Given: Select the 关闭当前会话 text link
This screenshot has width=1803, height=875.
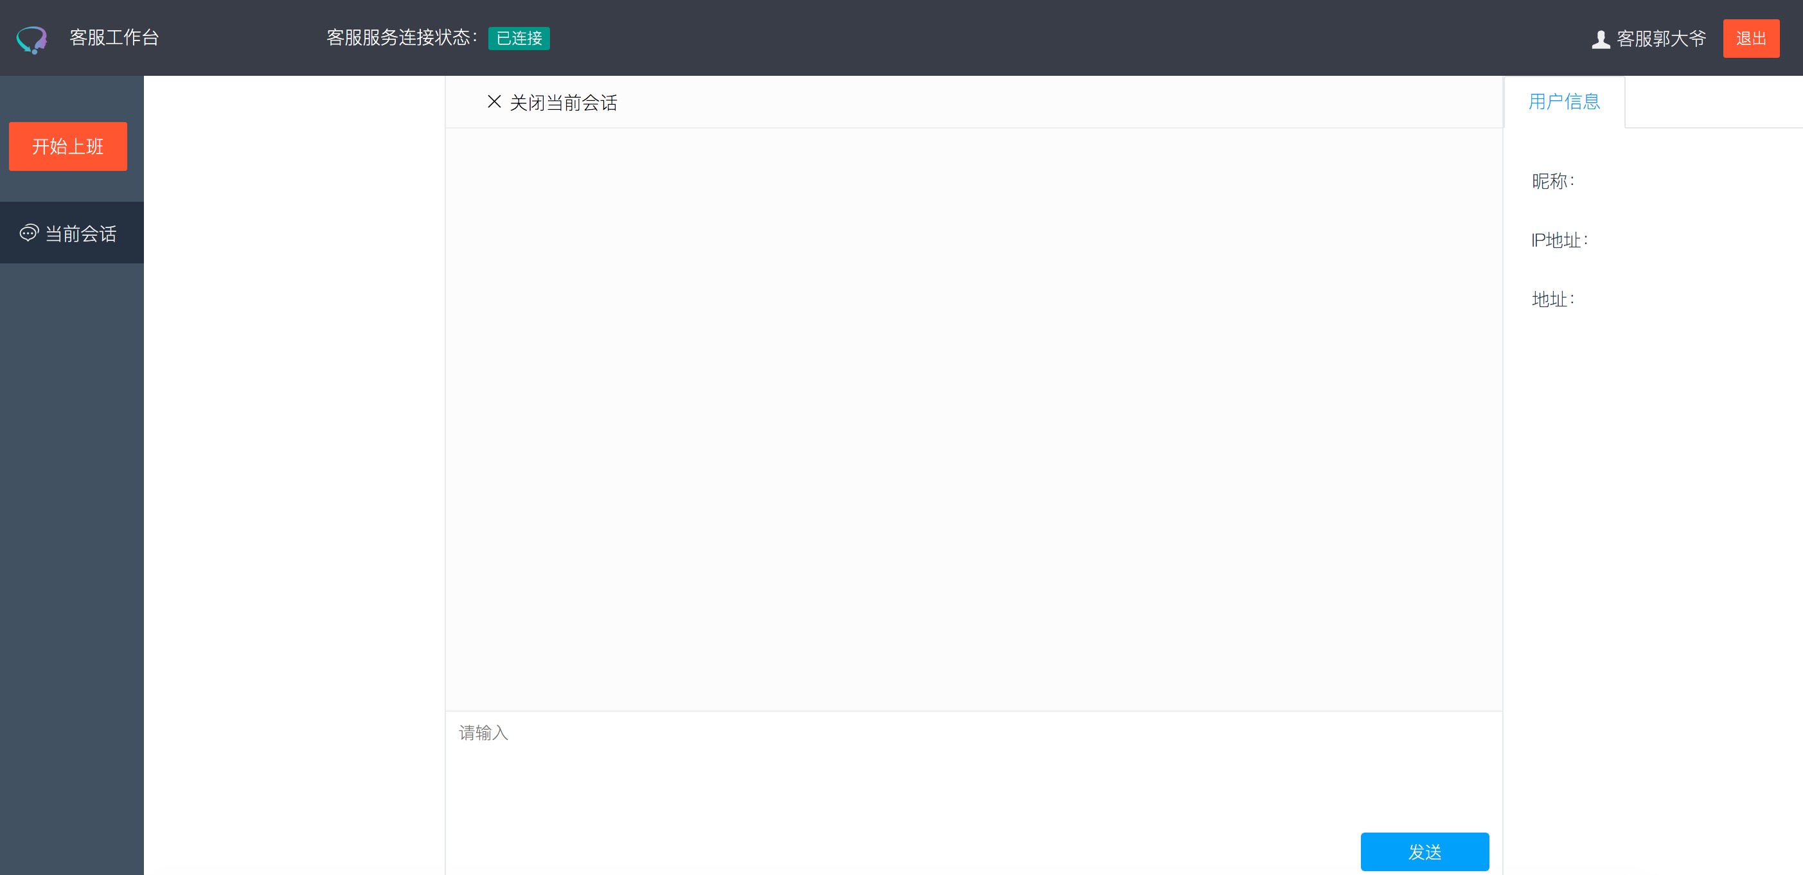Looking at the screenshot, I should (x=564, y=103).
